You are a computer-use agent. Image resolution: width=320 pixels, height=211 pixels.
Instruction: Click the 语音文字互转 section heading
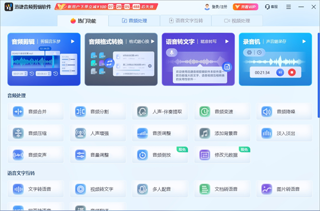pos(21,173)
